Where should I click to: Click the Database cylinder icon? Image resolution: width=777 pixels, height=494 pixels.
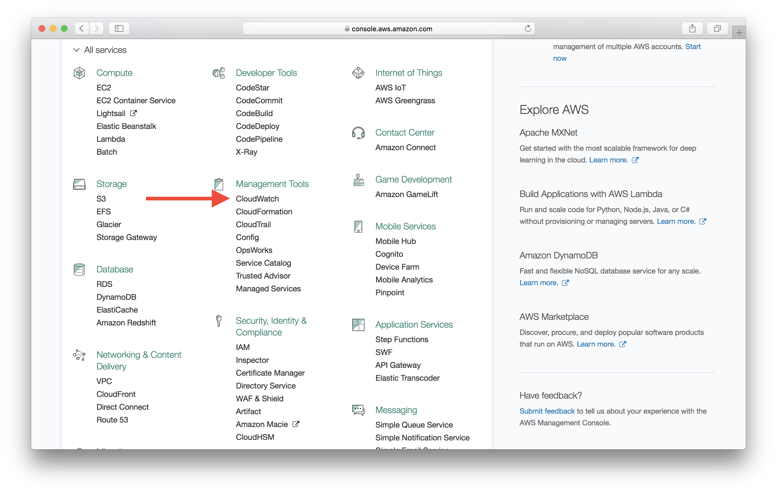(79, 269)
